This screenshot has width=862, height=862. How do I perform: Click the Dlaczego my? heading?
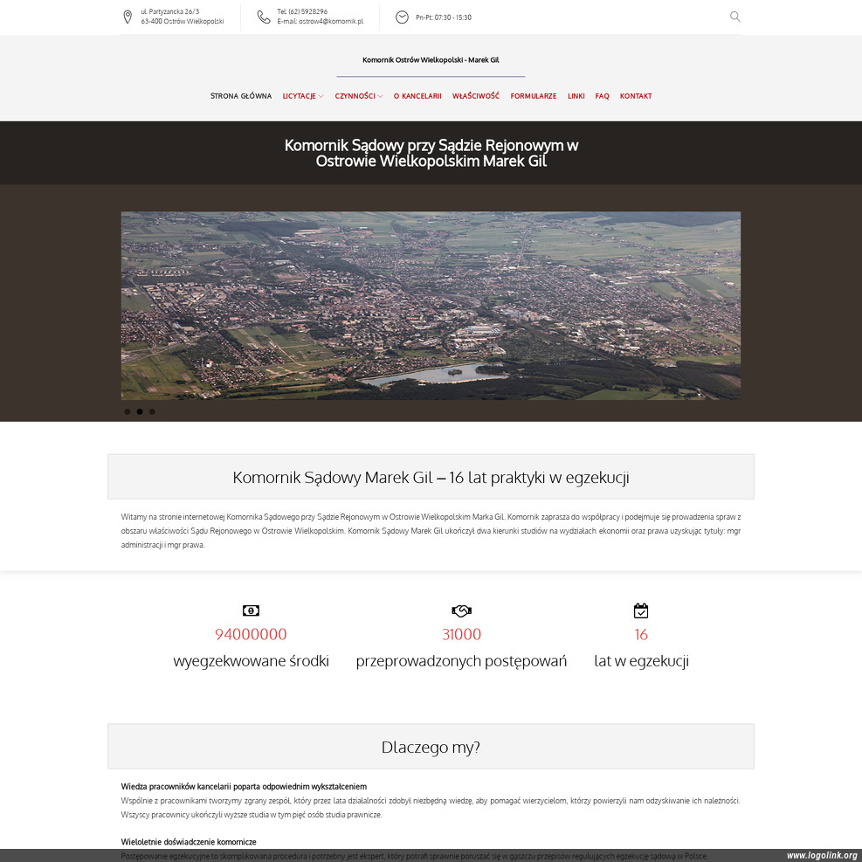[x=431, y=747]
